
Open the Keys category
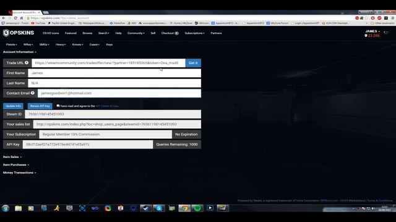point(110,44)
